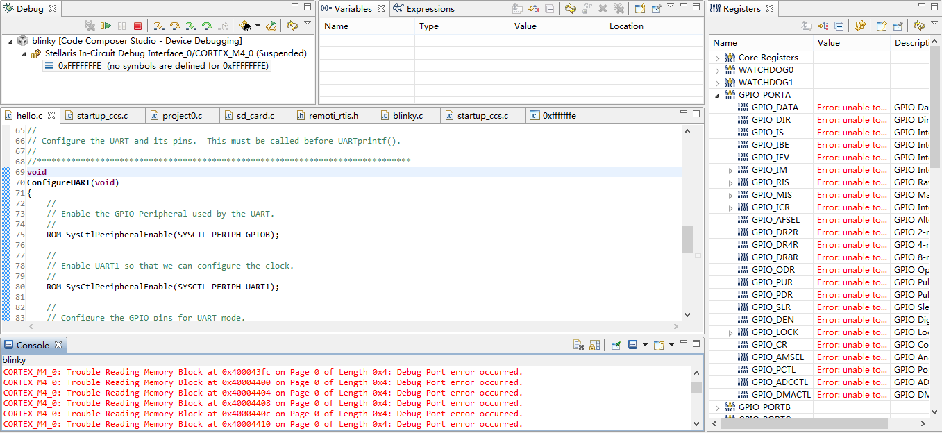Open the Expressions tab
This screenshot has height=433, width=942.
(x=430, y=9)
